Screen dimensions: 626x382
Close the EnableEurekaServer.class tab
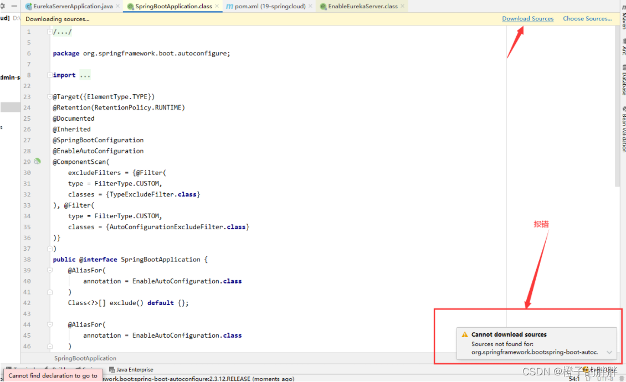[402, 7]
